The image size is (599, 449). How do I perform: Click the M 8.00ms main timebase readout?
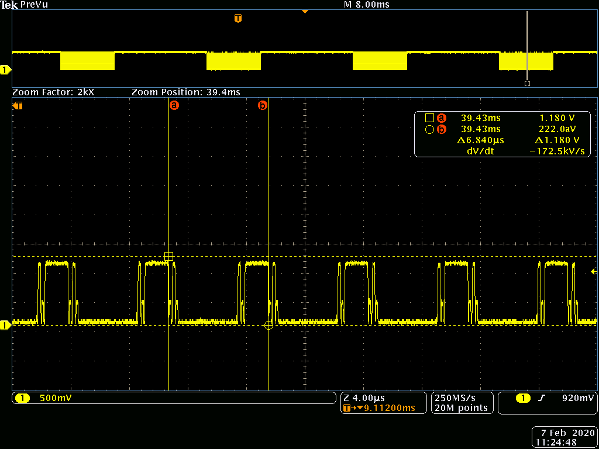point(366,5)
